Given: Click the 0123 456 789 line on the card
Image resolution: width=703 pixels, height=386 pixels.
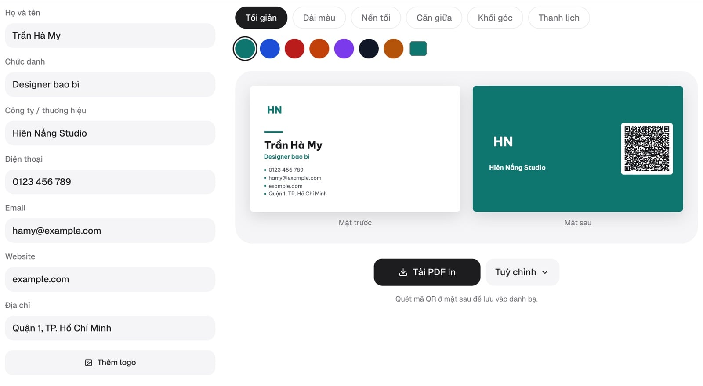Looking at the screenshot, I should 286,170.
